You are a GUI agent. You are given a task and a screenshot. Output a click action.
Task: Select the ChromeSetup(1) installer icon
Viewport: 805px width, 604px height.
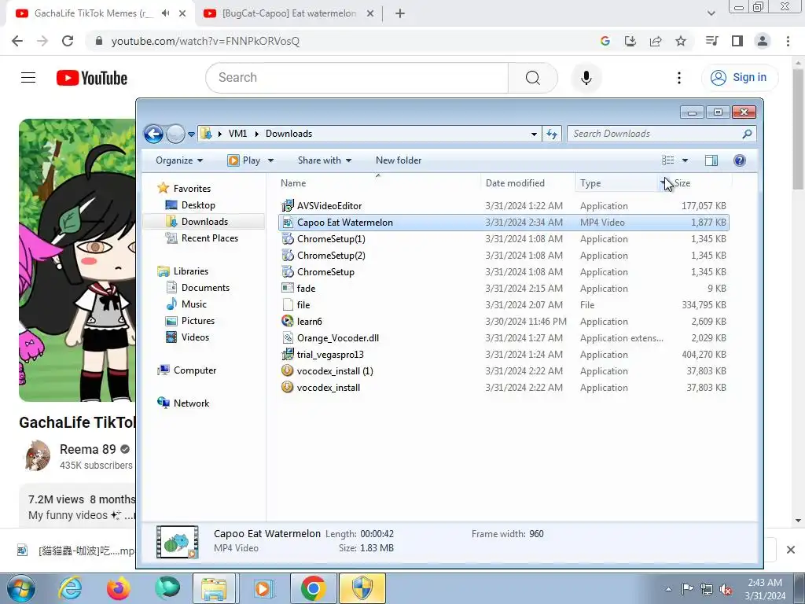pos(288,239)
